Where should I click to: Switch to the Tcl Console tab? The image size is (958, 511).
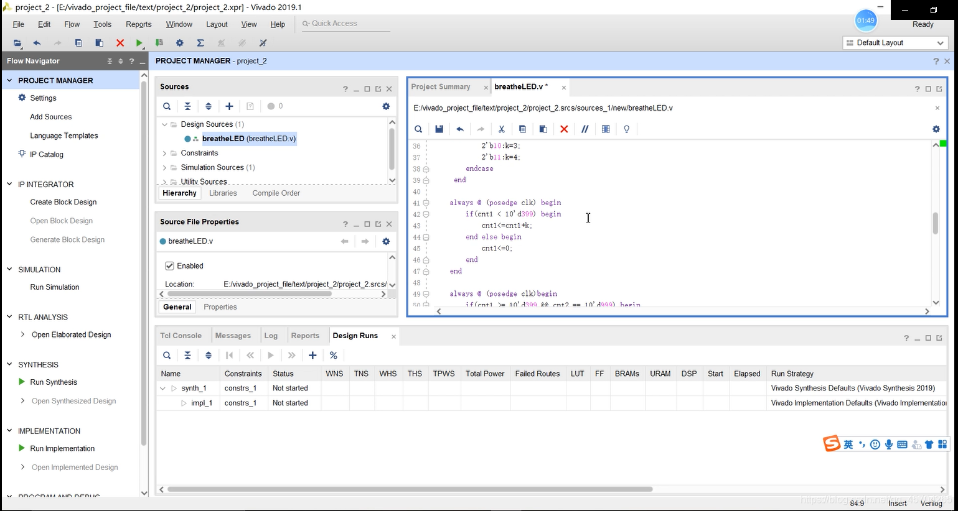[x=181, y=336]
